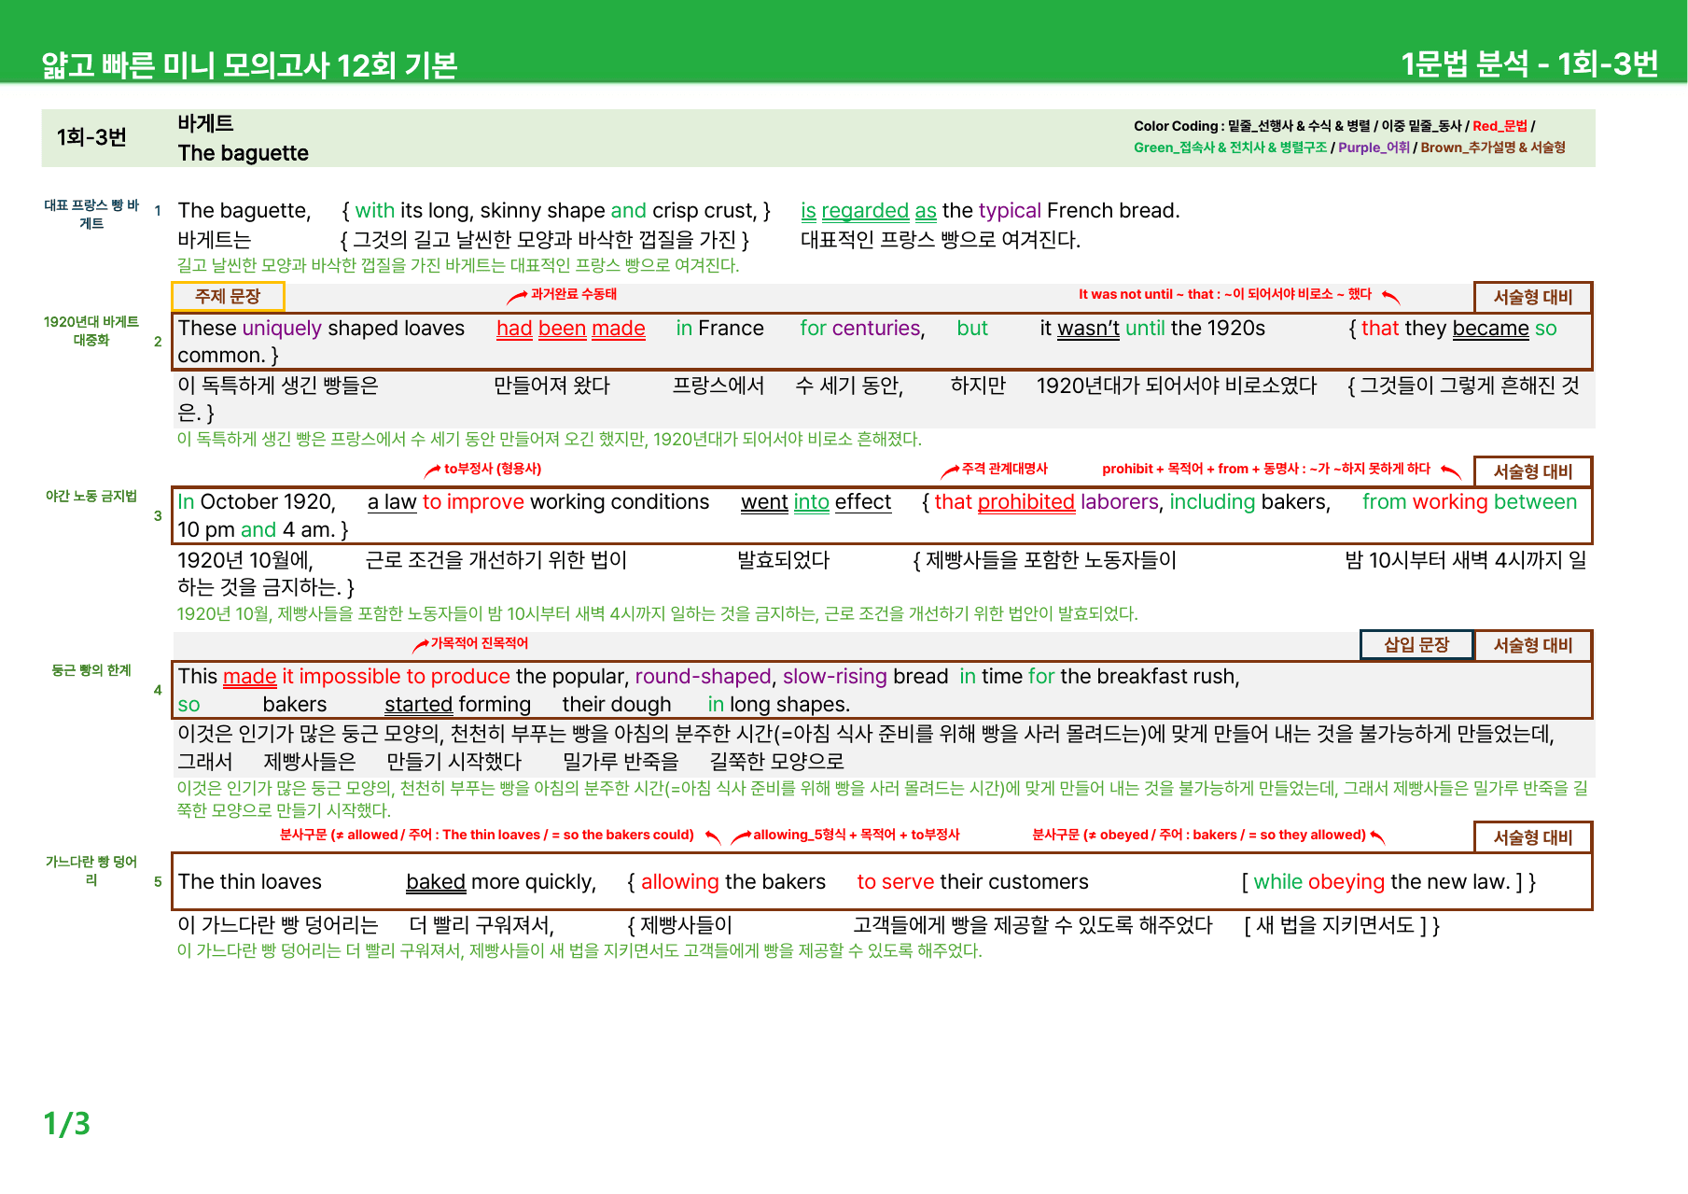Click the green translation starting '이 독특하게 생긴 빵은 프랑스에서'
The height and width of the screenshot is (1194, 1688).
550,440
